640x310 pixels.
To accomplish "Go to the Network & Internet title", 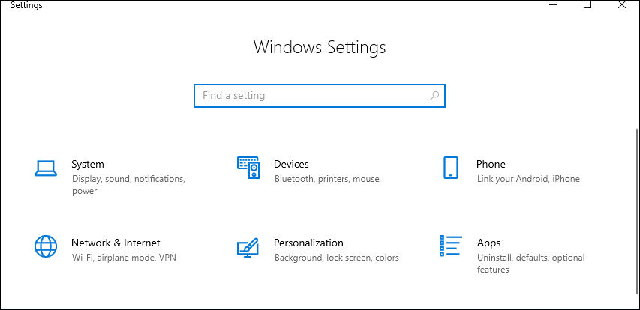I will 116,243.
